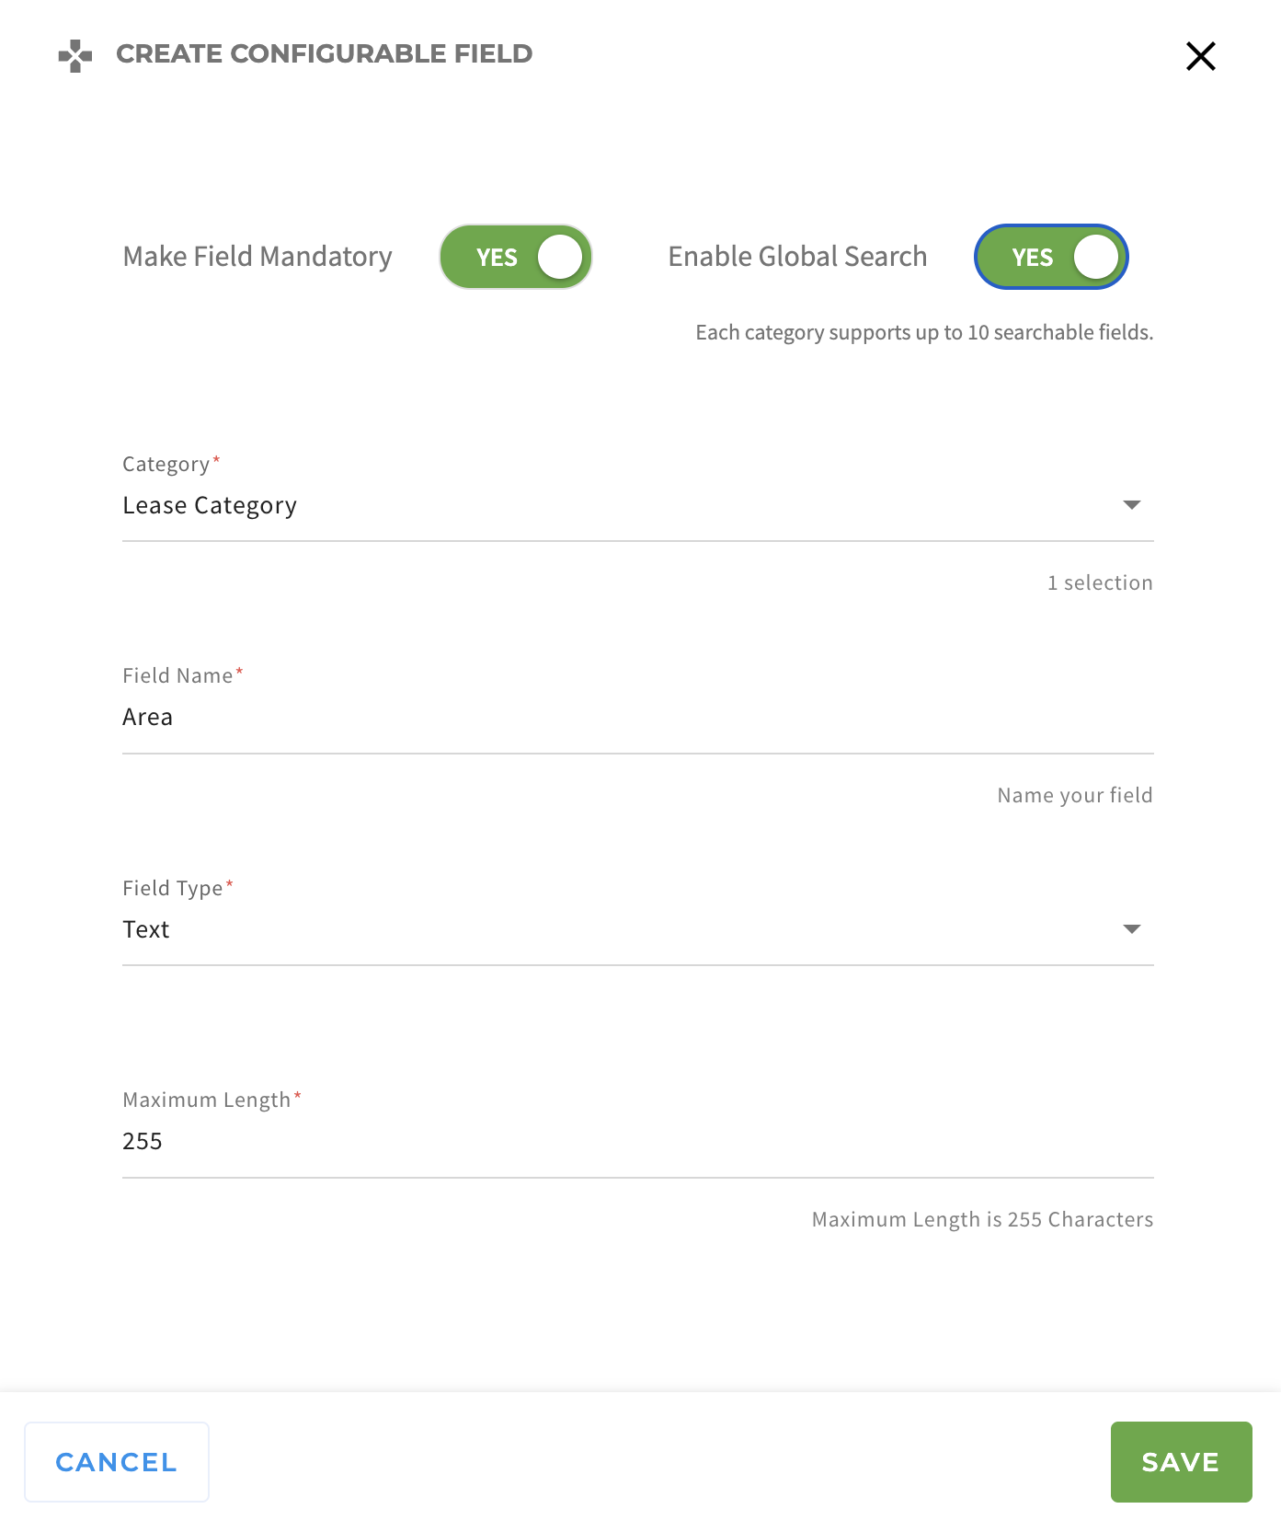Click the Lease Category selected value
Screen dimensions: 1281x1532
pyautogui.click(x=210, y=506)
